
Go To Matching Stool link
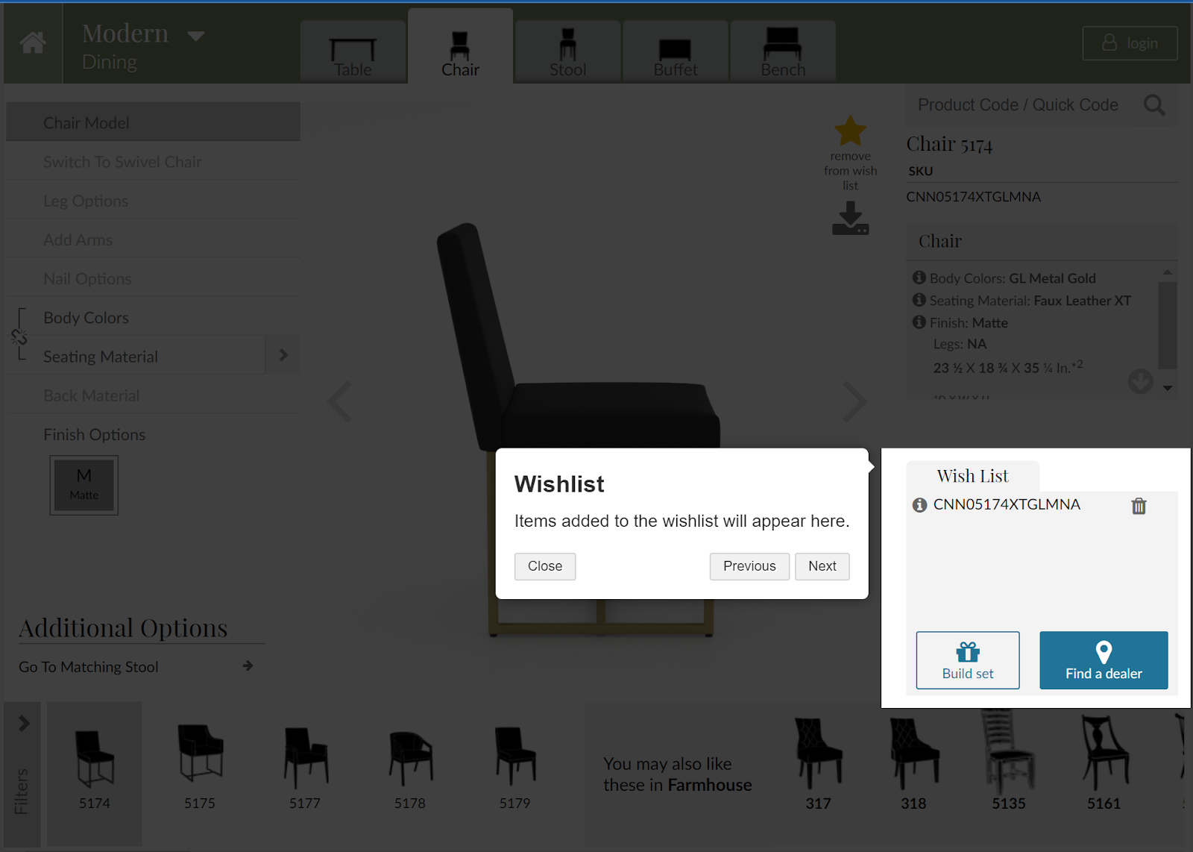tap(136, 666)
